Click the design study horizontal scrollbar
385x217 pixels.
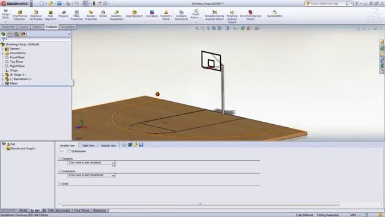[x=200, y=204]
